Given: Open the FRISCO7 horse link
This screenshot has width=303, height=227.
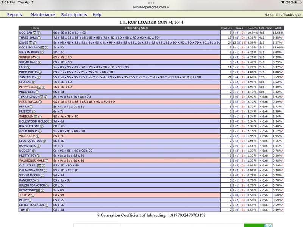Looking at the screenshot, I should click(x=25, y=112).
